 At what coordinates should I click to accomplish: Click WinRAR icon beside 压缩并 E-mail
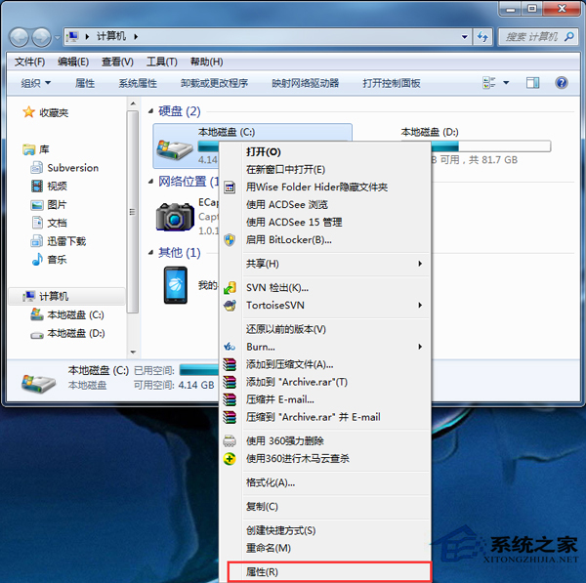[230, 399]
